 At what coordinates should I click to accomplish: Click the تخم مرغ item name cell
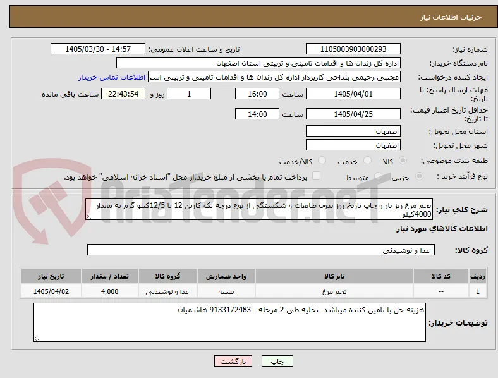334,291
